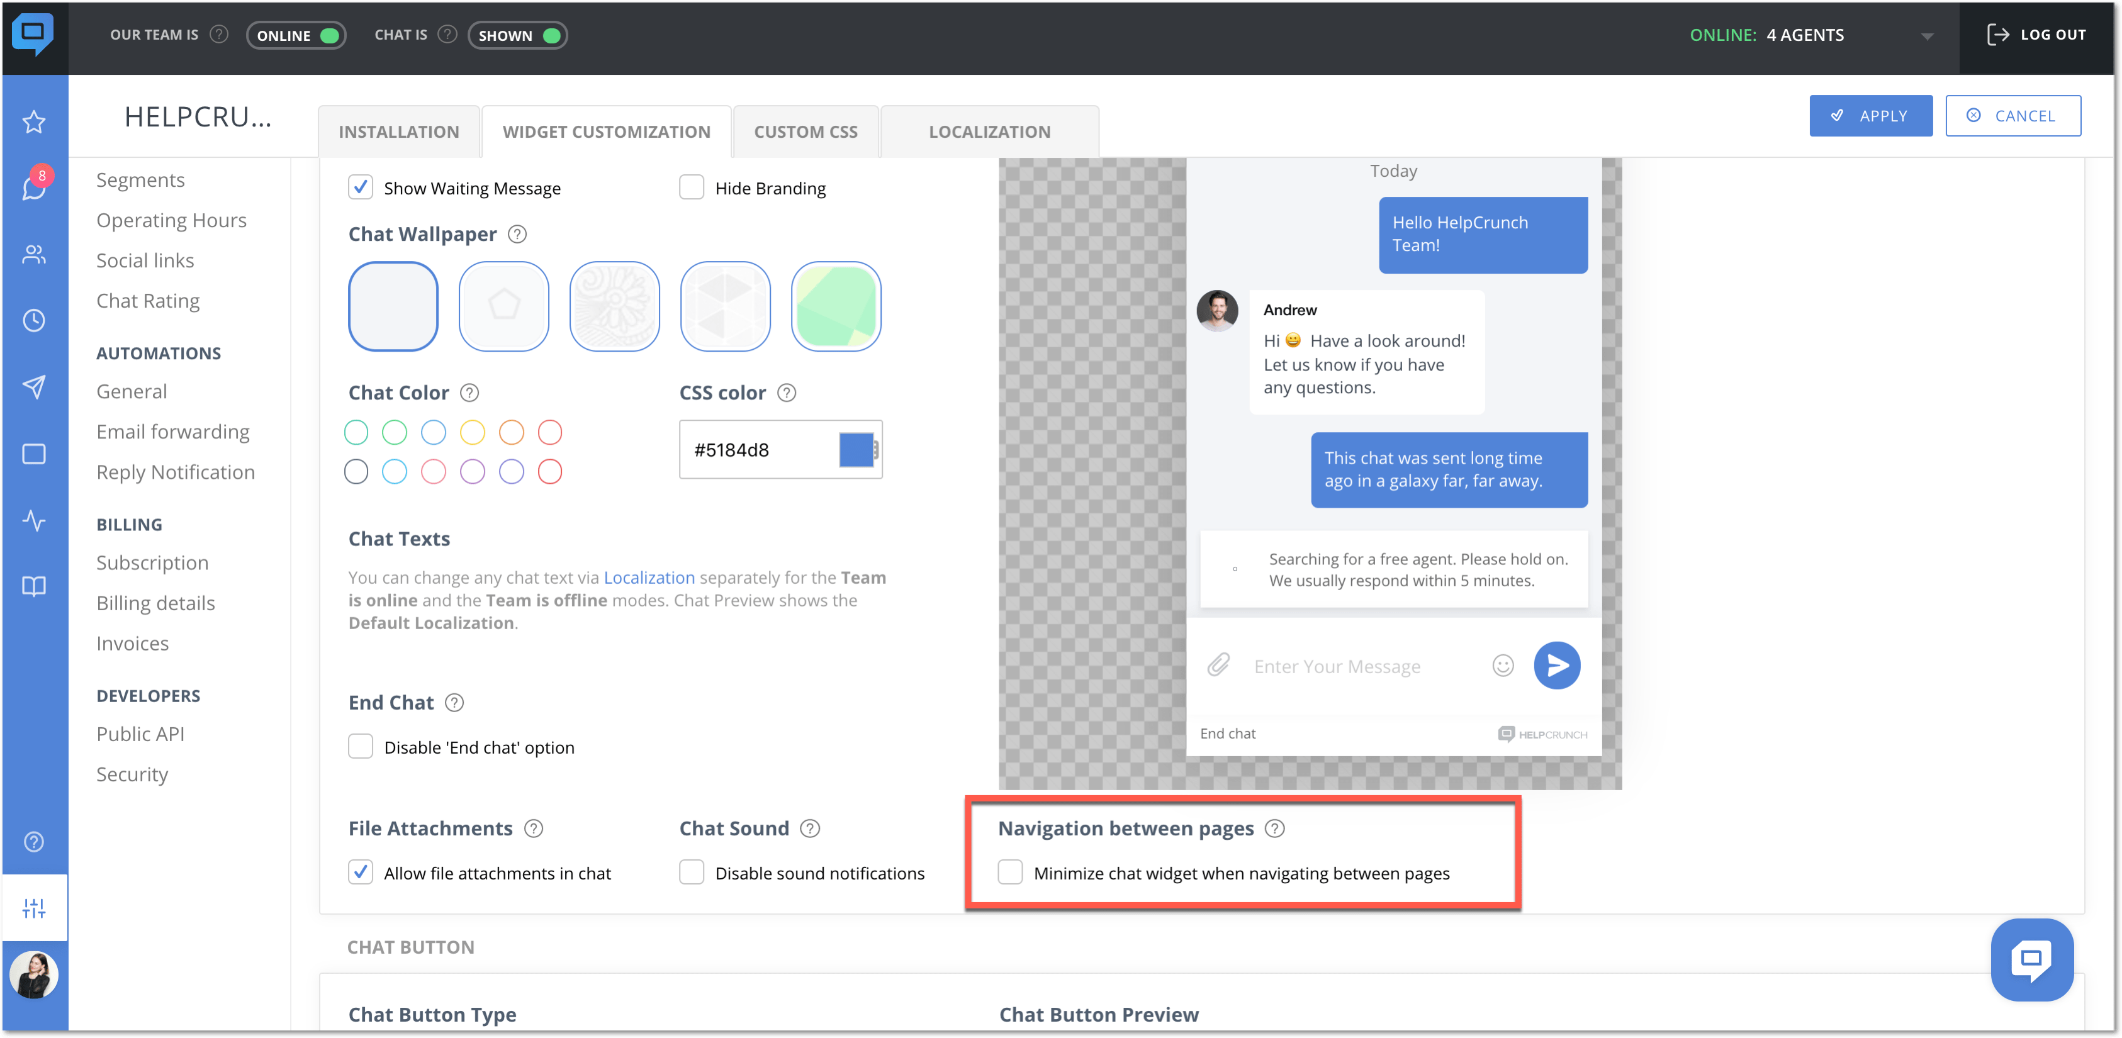Open Reply Notification settings
The width and height of the screenshot is (2122, 1038).
[x=176, y=472]
